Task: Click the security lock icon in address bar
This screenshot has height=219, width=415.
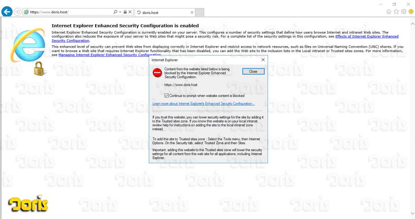Action: click(125, 12)
